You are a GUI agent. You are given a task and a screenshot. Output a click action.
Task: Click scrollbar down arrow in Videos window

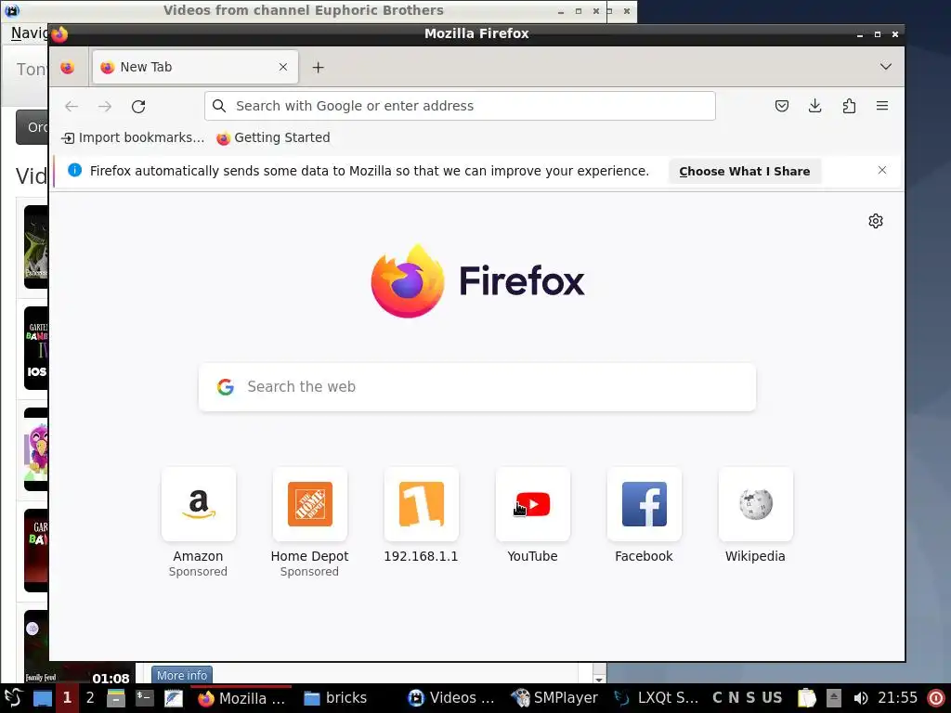(x=599, y=679)
